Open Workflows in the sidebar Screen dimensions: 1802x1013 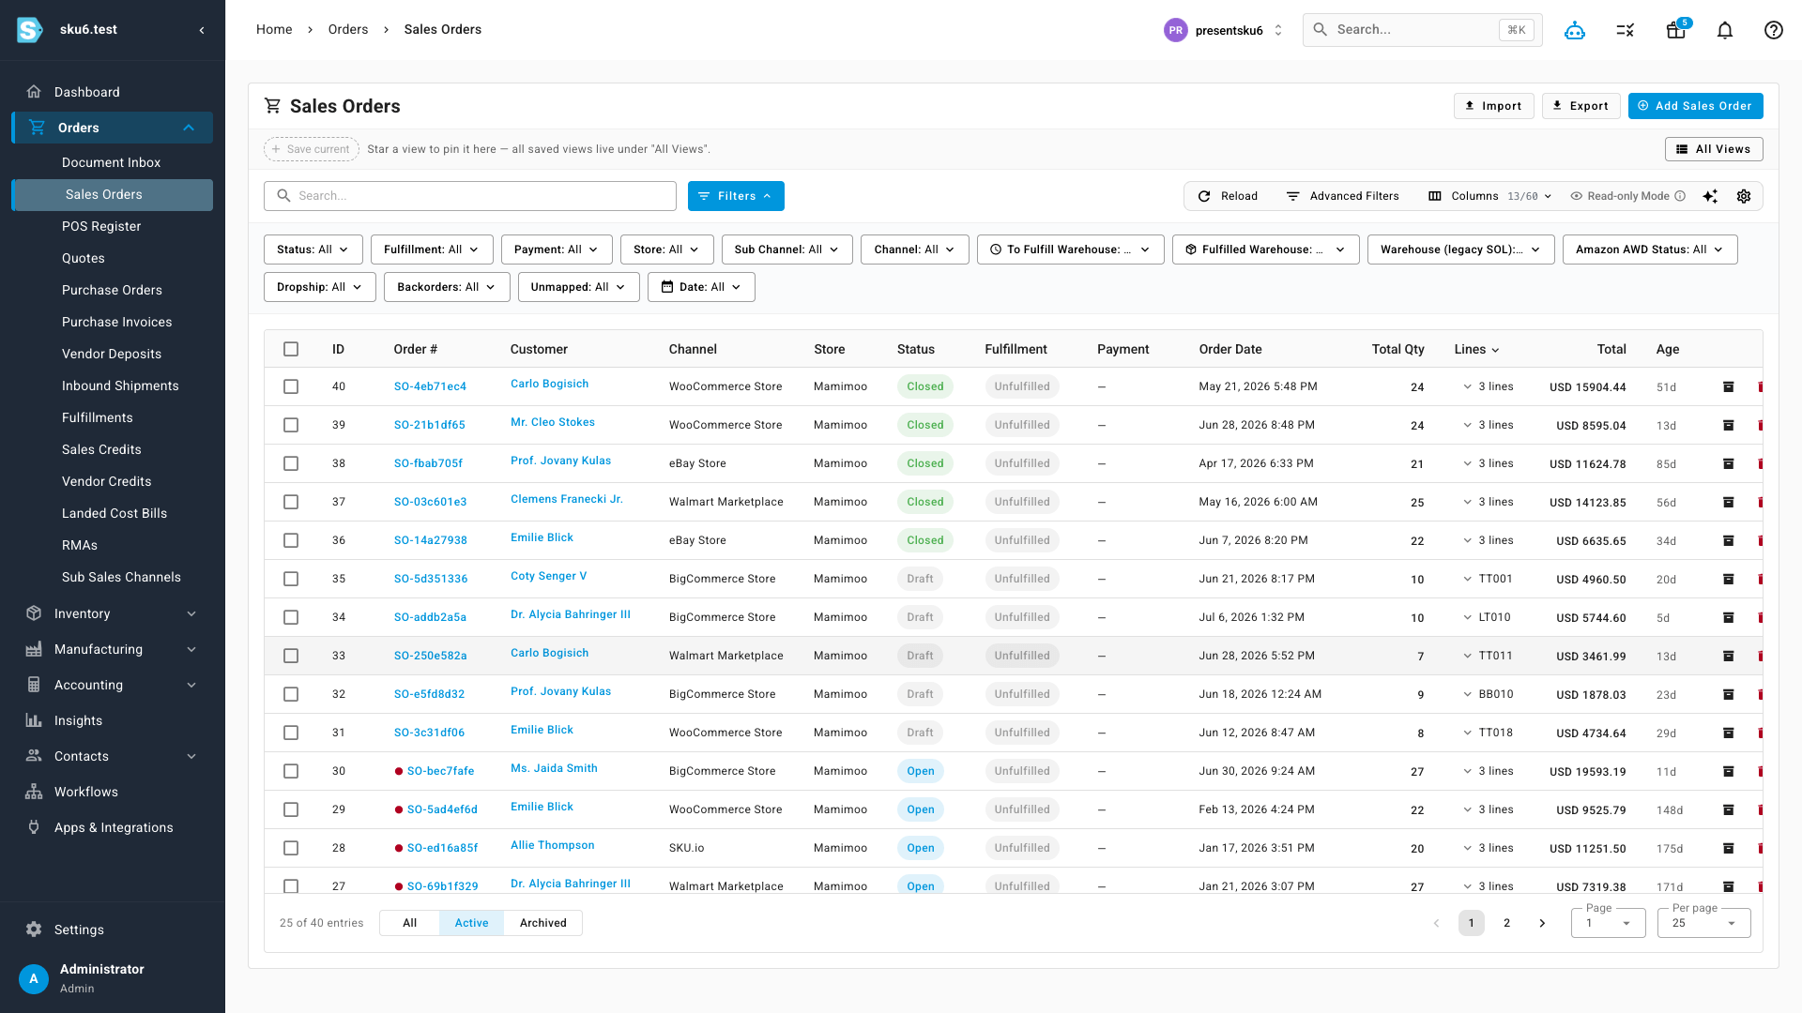(113, 792)
